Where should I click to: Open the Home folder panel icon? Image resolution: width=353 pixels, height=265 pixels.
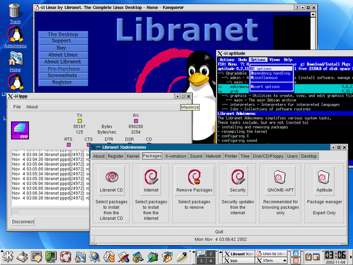80,257
